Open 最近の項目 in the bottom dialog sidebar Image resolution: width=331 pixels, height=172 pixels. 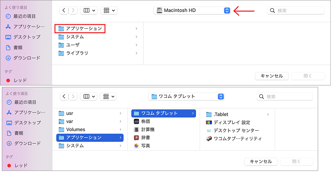[21, 102]
